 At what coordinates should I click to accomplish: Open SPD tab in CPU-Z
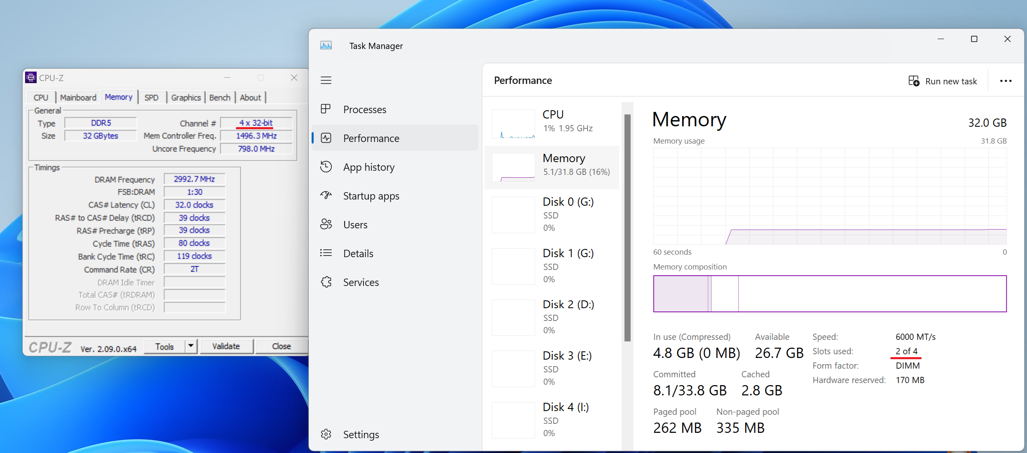coord(151,98)
